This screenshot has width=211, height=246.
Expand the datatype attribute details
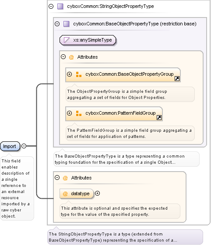[98, 193]
